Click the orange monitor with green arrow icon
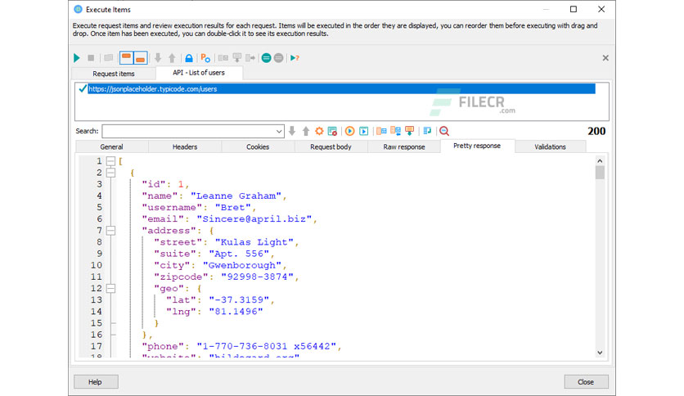Viewport: 684px width, 396px height. point(410,131)
